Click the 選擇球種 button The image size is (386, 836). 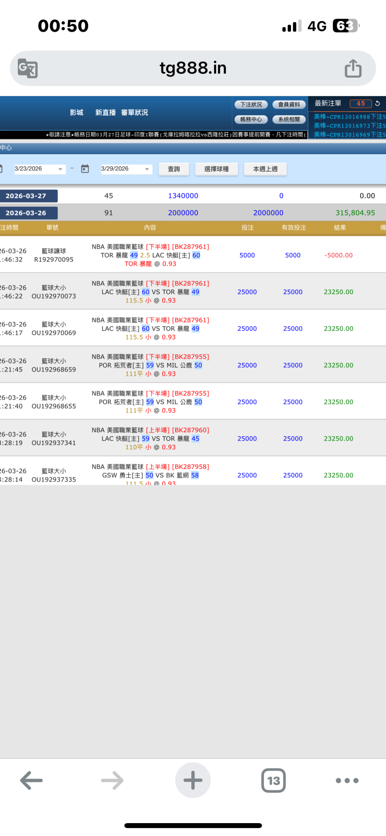tap(216, 169)
